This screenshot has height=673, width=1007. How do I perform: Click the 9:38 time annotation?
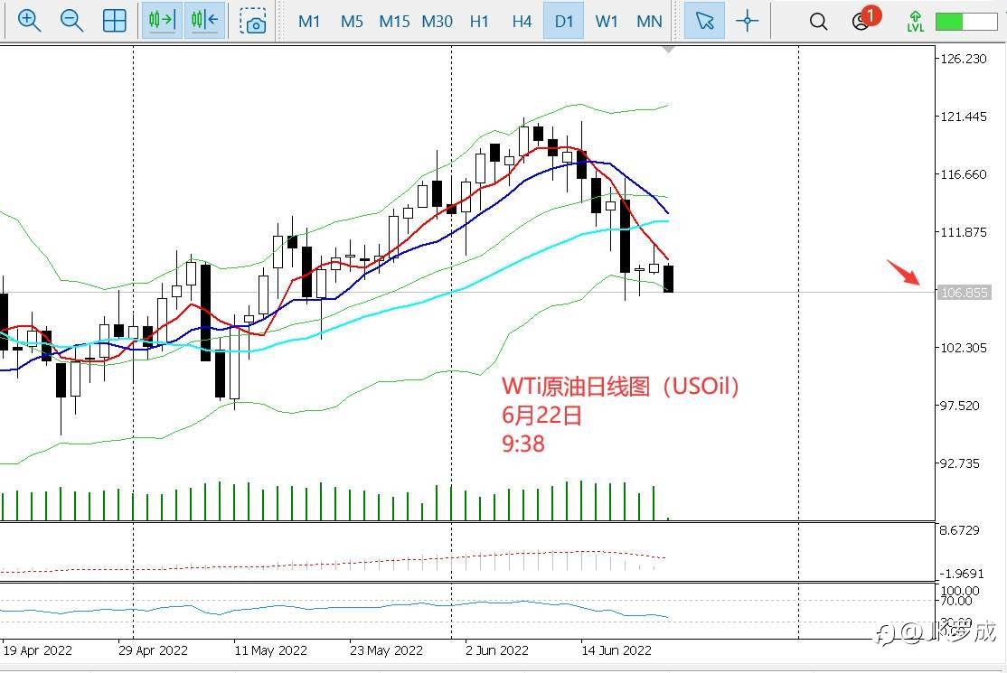(522, 444)
